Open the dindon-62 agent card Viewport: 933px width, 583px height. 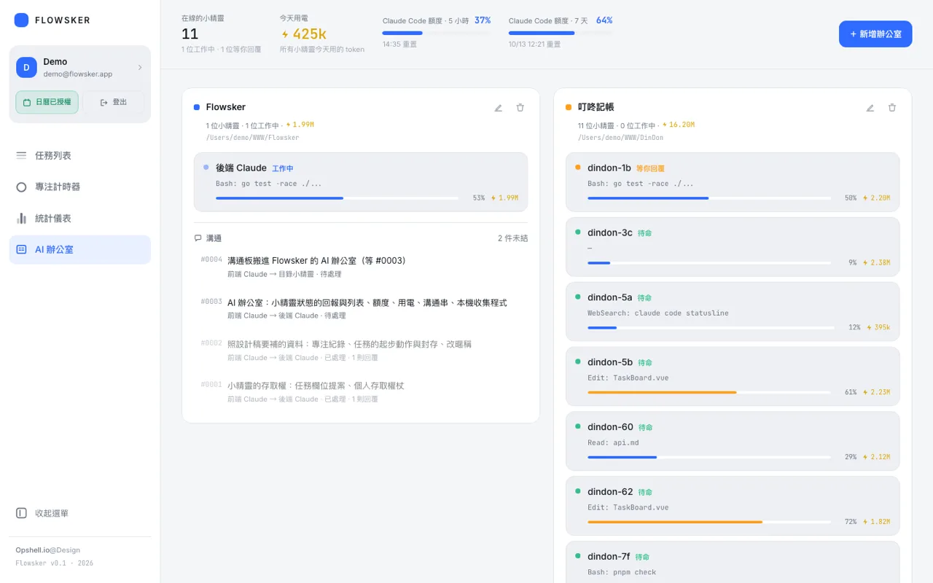(733, 506)
